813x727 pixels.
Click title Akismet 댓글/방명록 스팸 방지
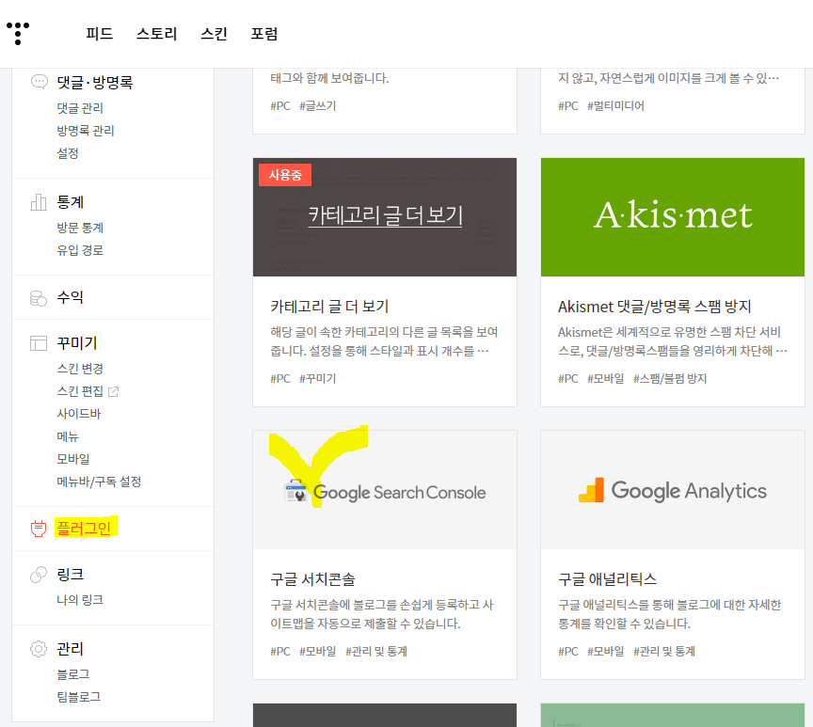[654, 307]
